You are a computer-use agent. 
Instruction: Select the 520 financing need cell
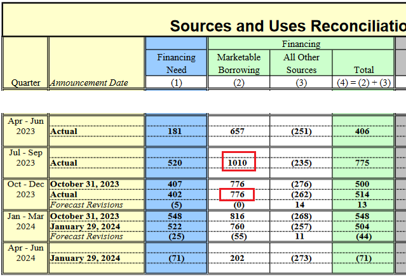(176, 163)
